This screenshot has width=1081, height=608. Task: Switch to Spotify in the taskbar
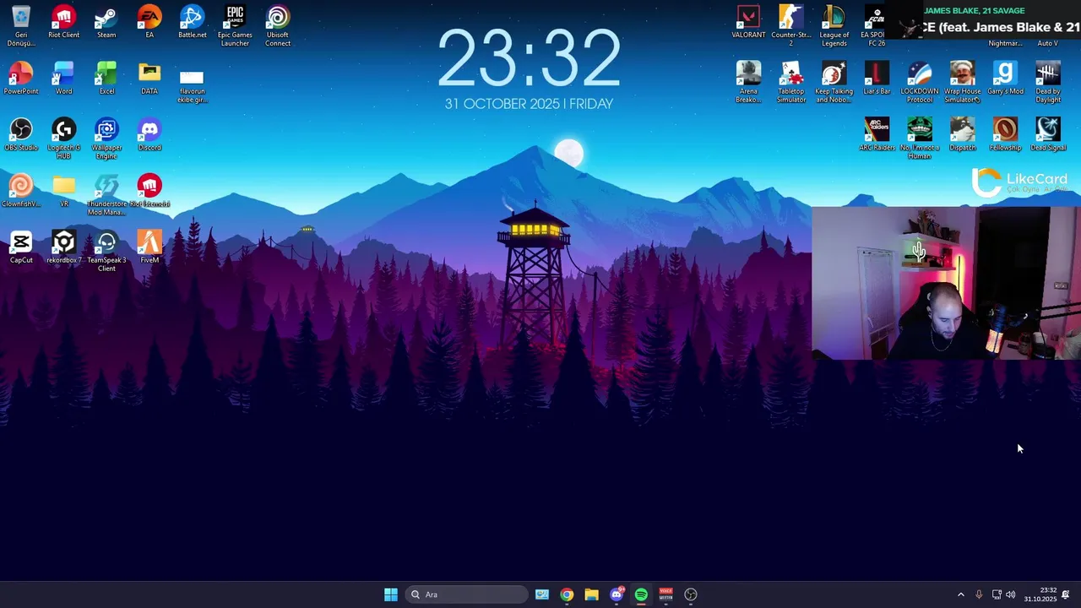(641, 594)
